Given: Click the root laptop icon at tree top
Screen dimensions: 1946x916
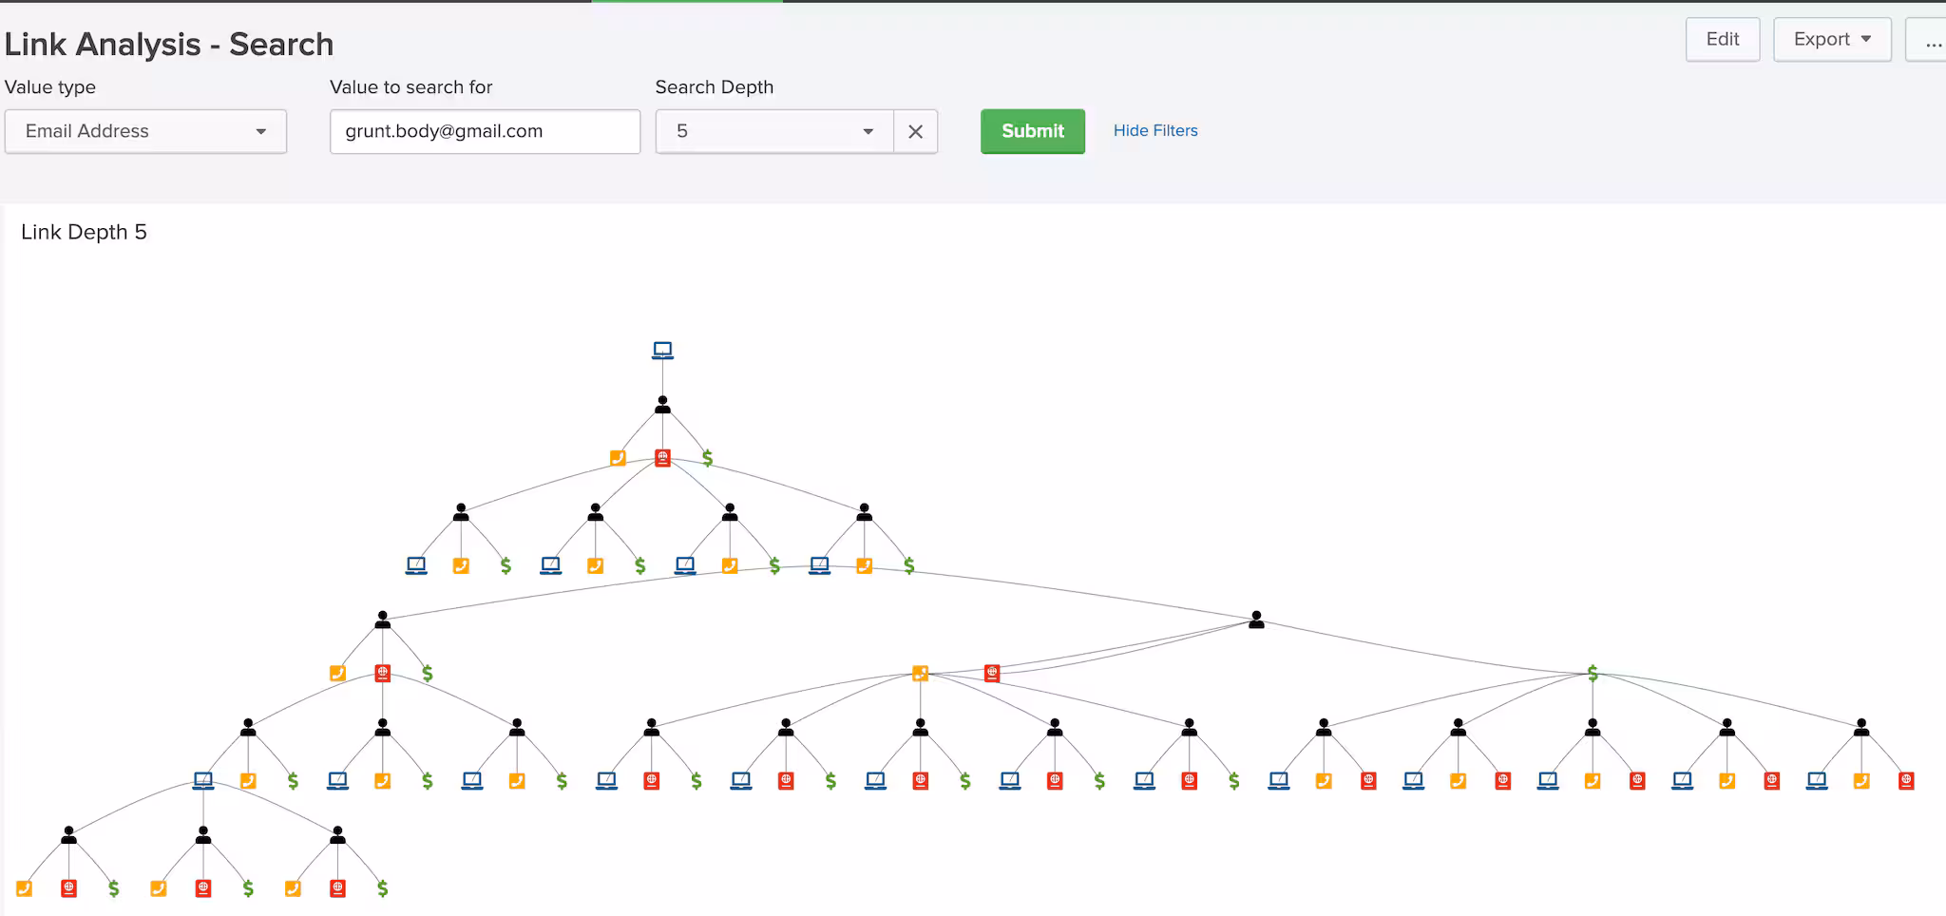Looking at the screenshot, I should pos(662,351).
